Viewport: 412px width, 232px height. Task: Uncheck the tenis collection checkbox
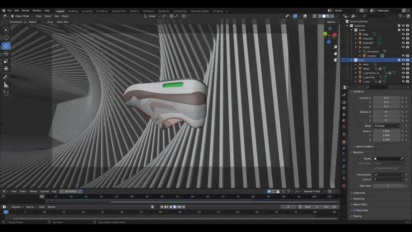pos(399,60)
